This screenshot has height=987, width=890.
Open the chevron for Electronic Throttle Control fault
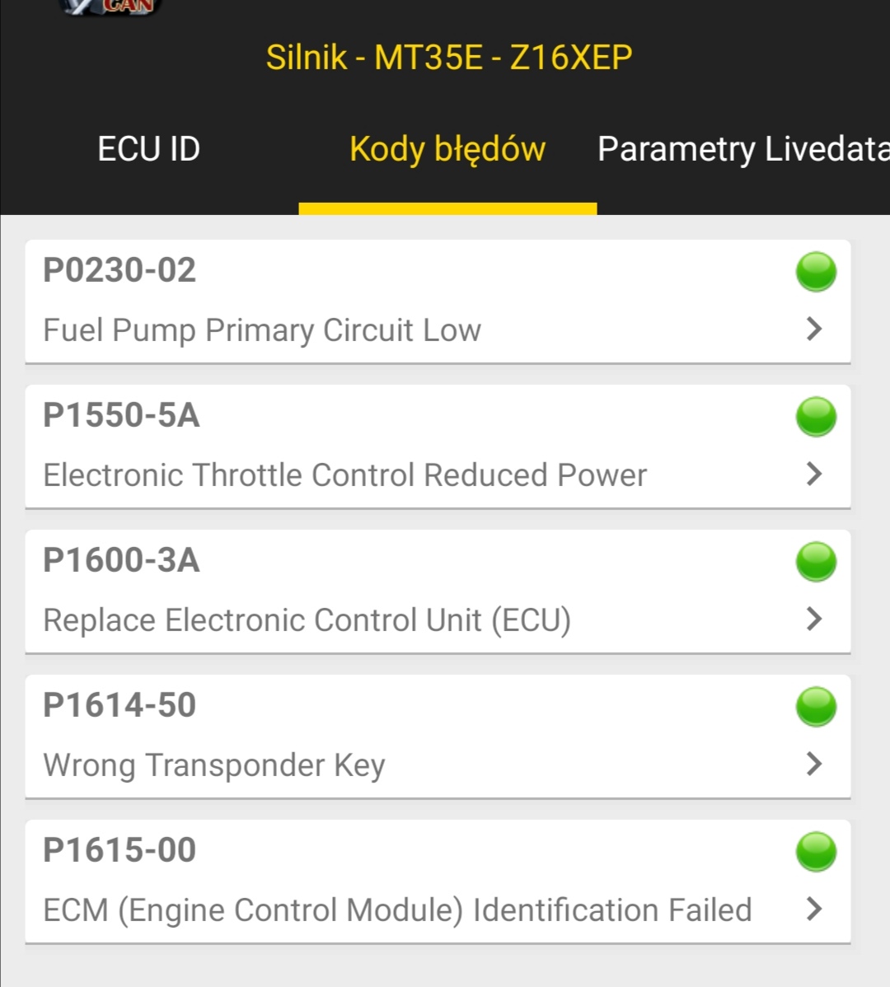(814, 474)
